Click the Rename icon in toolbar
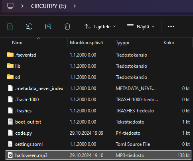The image size is (193, 161). (x=29, y=26)
